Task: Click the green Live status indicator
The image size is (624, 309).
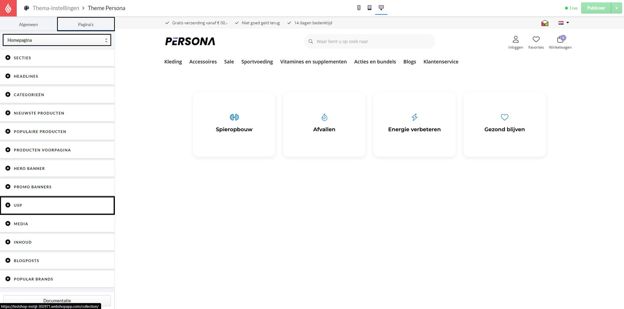Action: 571,8
